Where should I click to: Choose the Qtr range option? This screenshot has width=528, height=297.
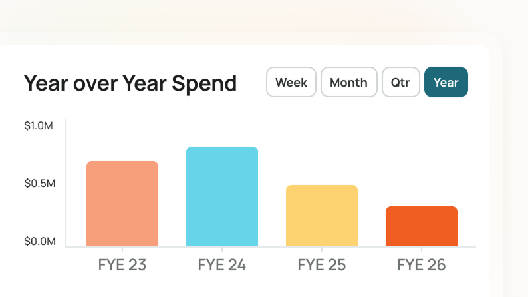coord(400,83)
